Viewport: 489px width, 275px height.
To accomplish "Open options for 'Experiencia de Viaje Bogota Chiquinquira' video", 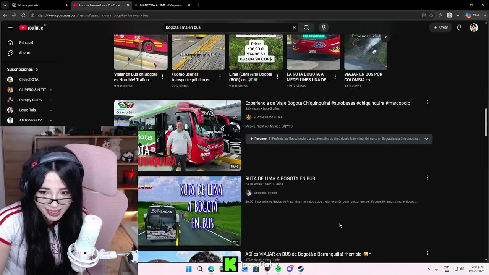I will (x=427, y=102).
